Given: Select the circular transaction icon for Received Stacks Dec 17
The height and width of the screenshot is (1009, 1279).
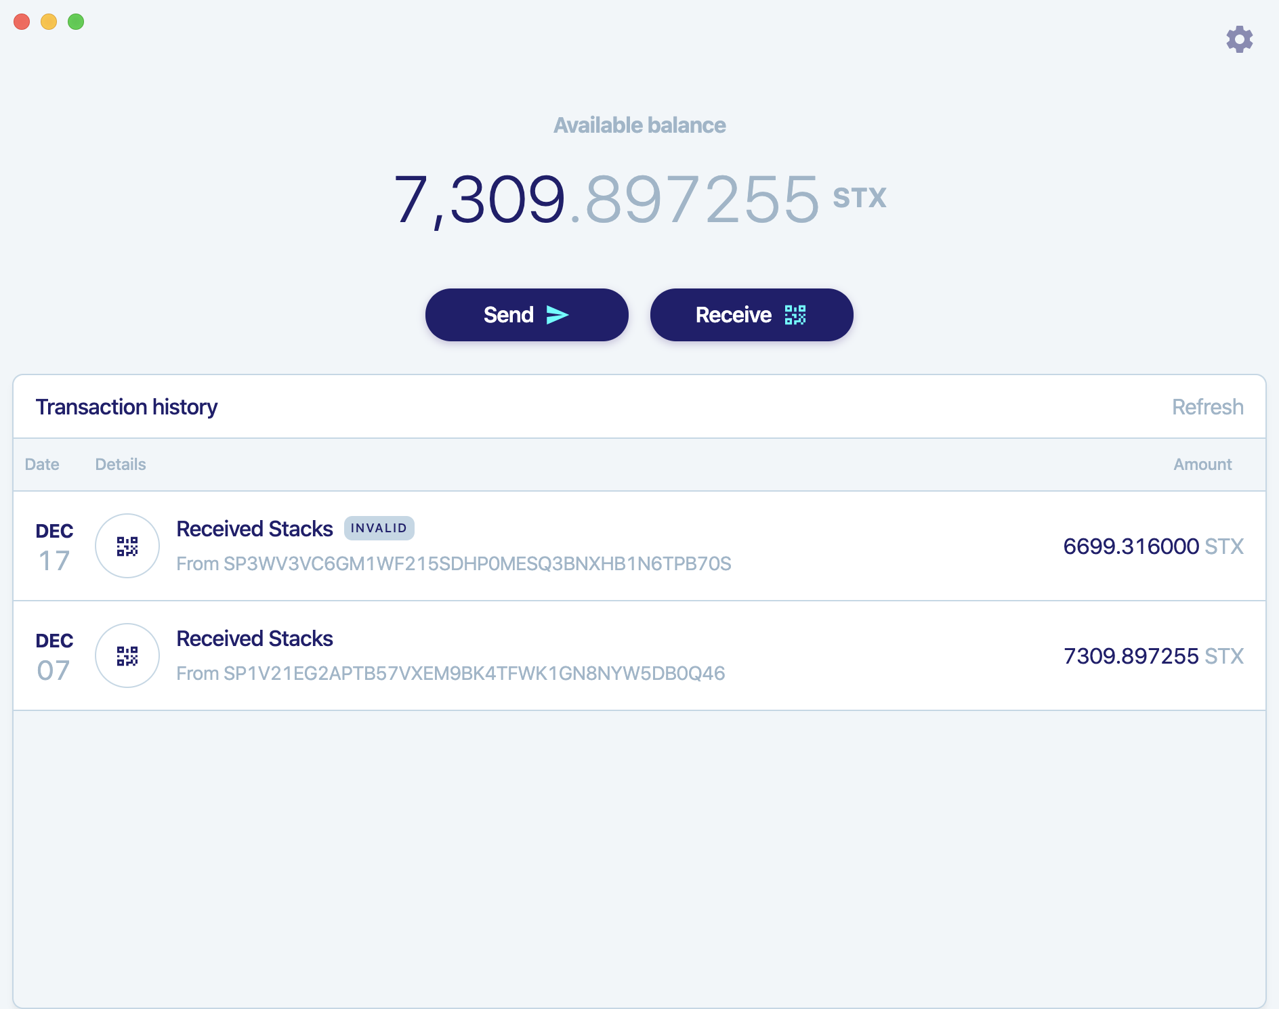Looking at the screenshot, I should click(127, 546).
